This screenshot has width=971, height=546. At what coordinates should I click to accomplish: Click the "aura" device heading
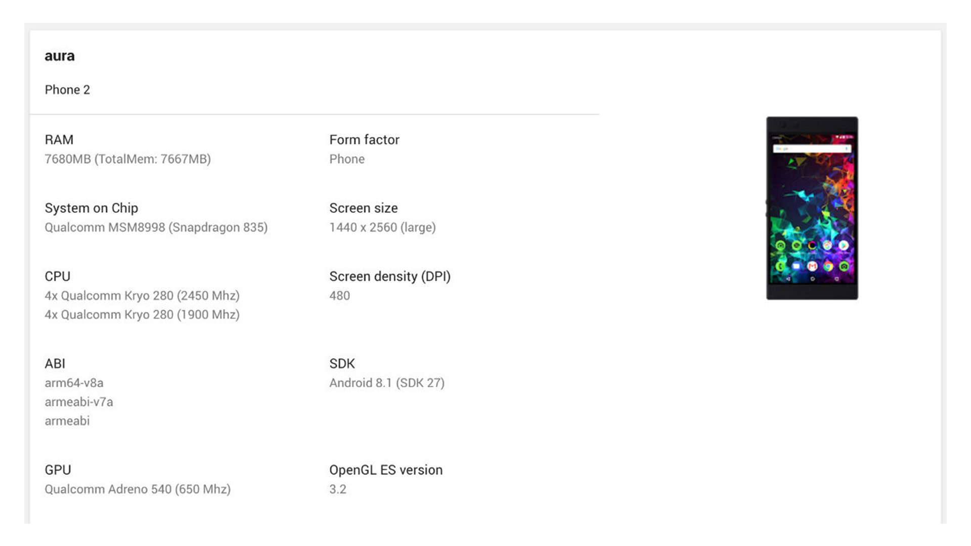coord(60,56)
